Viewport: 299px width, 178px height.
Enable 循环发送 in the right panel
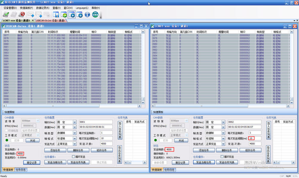click(222, 156)
